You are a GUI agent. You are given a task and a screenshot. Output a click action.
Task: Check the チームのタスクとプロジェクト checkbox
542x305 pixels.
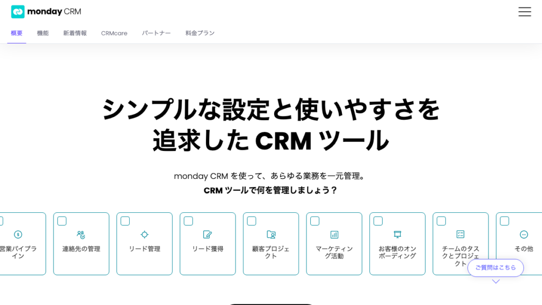(441, 221)
